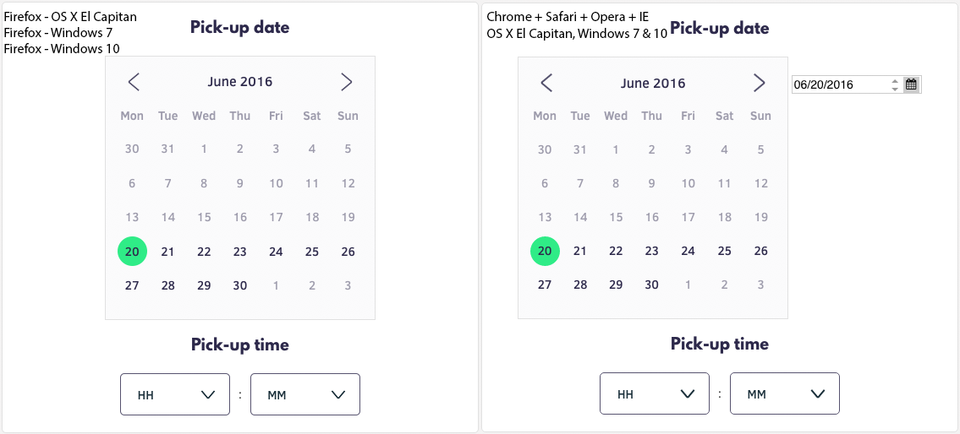Click the 06/20/2016 date input field

pos(837,84)
